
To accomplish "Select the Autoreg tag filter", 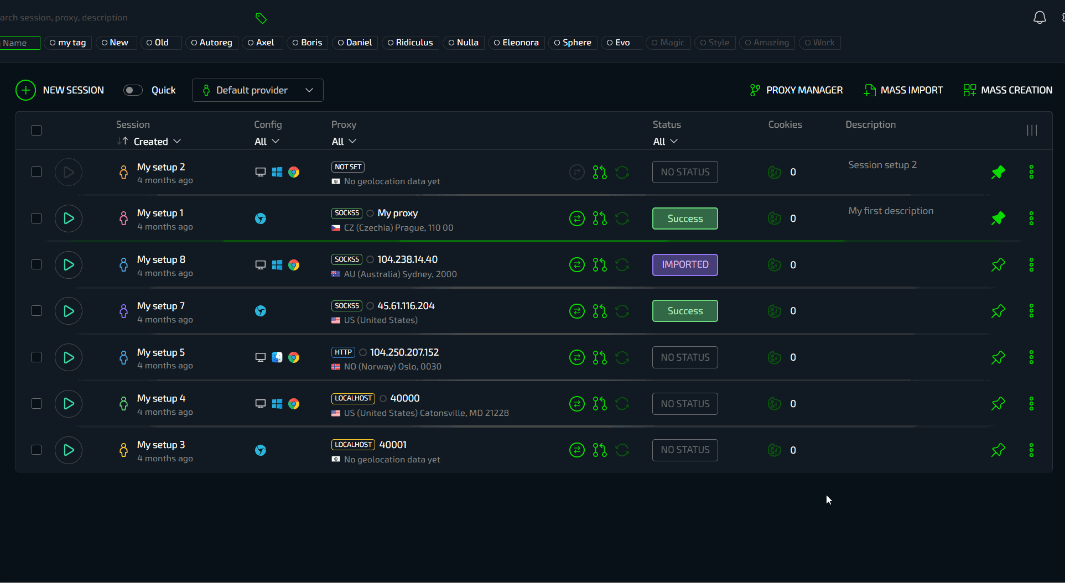I will point(212,43).
